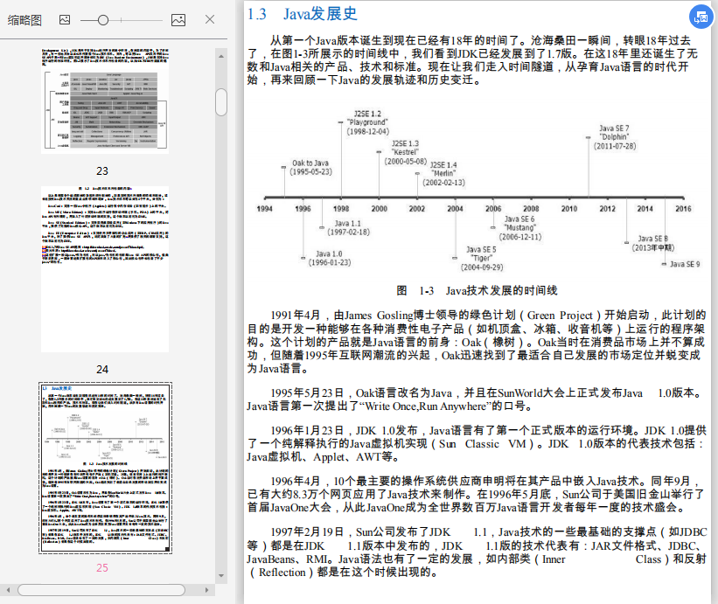Viewport: 718px width, 604px height.
Task: Click Java SE 8 timeline label
Action: click(653, 243)
